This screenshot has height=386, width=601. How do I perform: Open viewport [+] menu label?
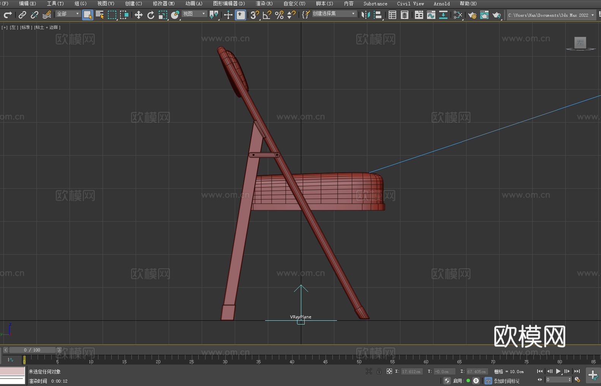coord(5,27)
